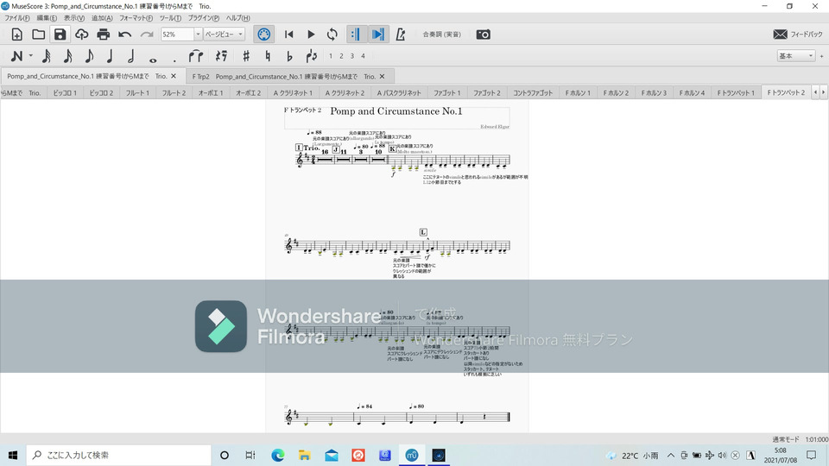The width and height of the screenshot is (829, 466).
Task: Save the score with the floppy disk icon
Action: pos(60,35)
